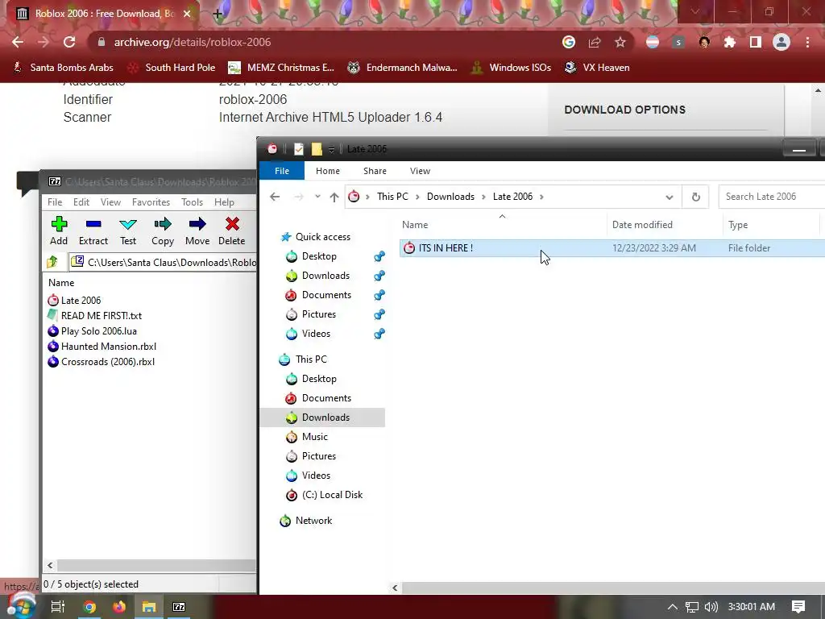Open the Chrome three-dot menu
This screenshot has height=619, width=825.
coord(807,42)
